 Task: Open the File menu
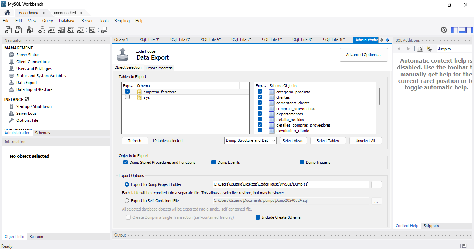click(x=6, y=21)
